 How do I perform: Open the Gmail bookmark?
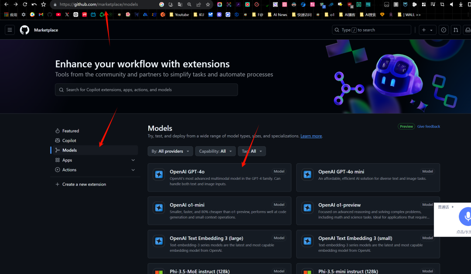click(41, 14)
